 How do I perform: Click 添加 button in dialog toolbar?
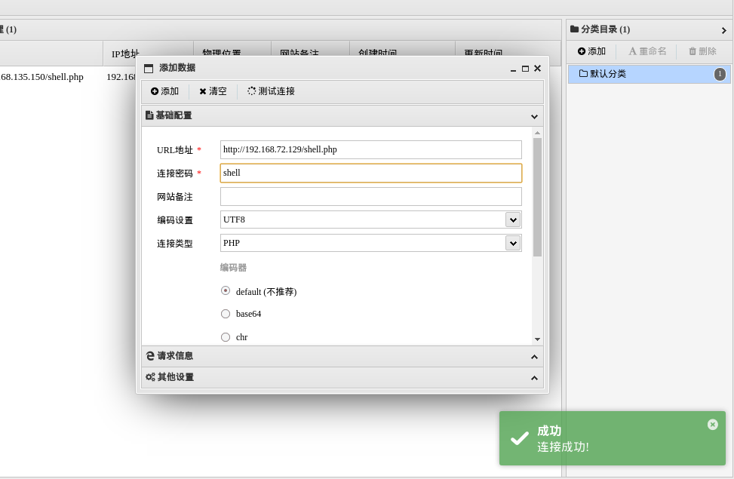tap(164, 91)
